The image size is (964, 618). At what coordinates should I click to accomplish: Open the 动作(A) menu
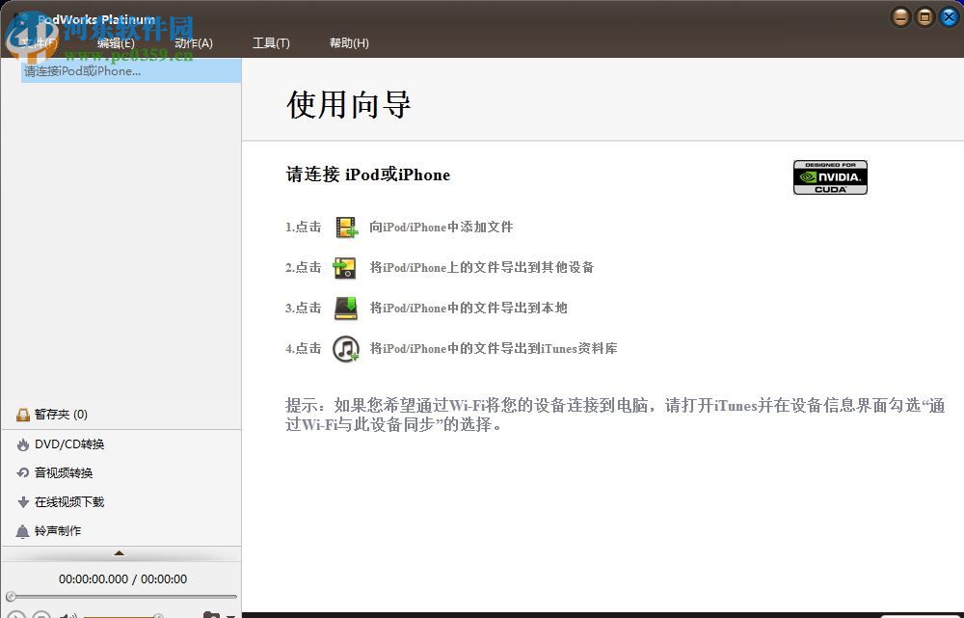coord(193,42)
